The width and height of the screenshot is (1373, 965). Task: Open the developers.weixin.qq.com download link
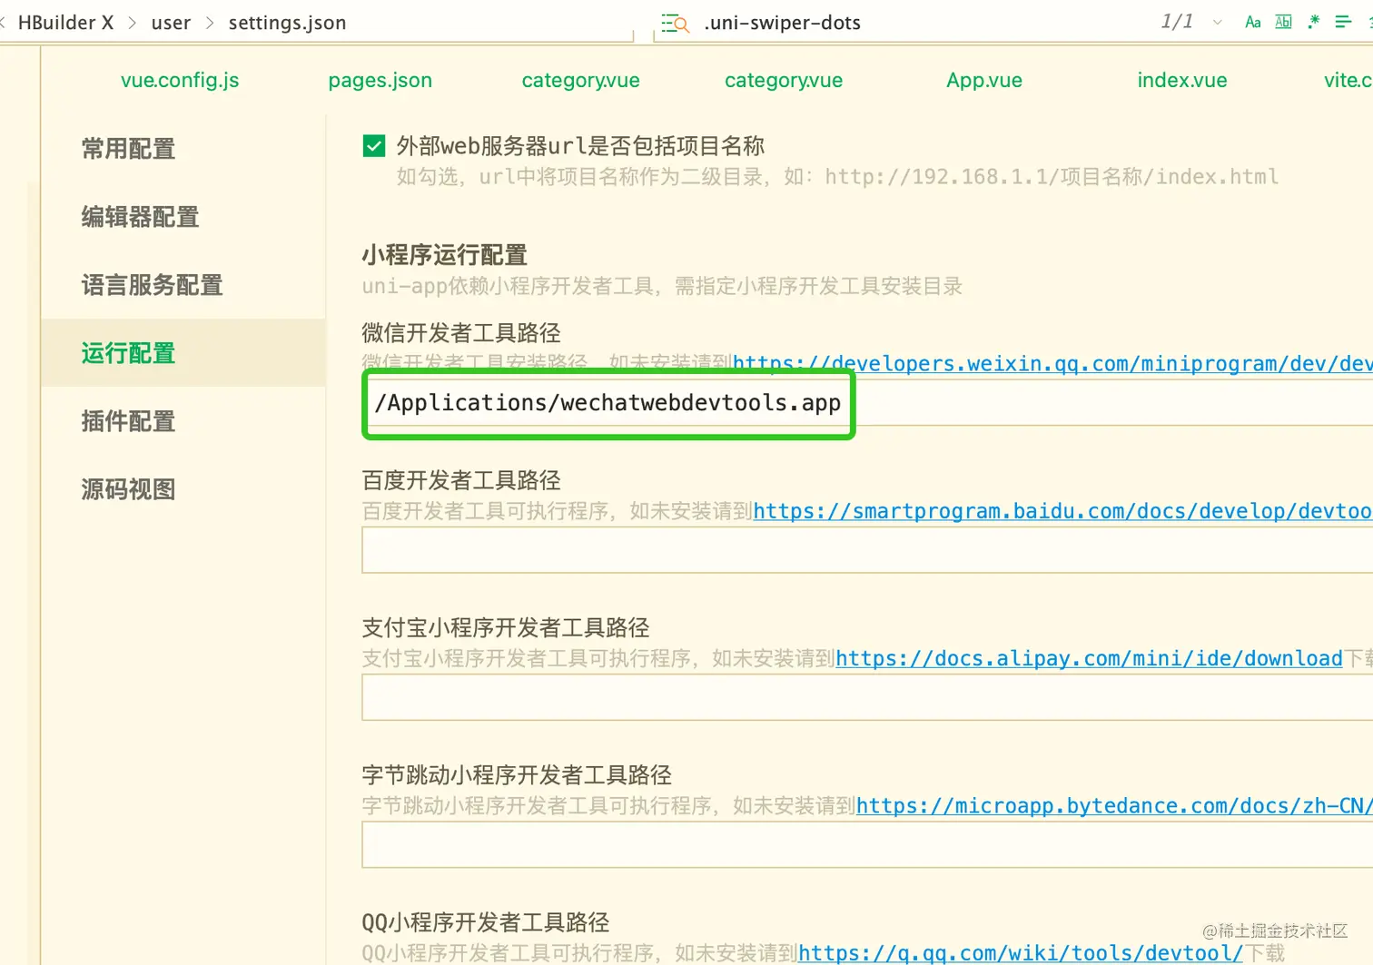tap(1052, 364)
